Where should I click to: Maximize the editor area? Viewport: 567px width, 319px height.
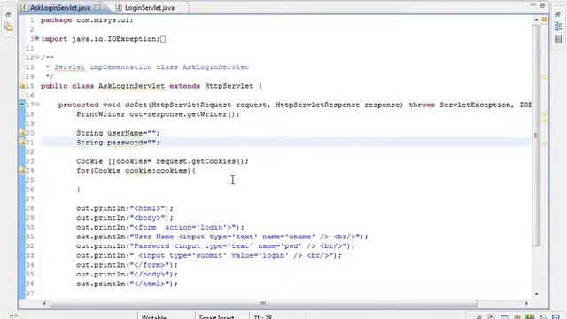(543, 5)
